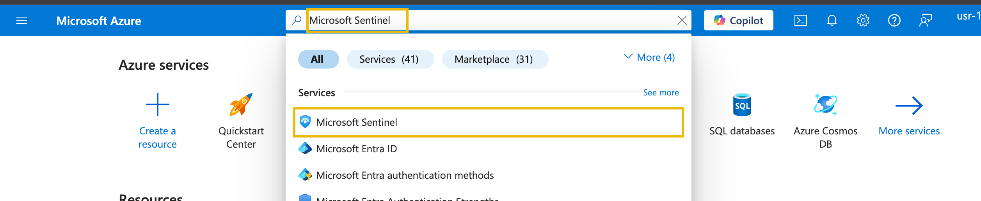Click the Copilot button
This screenshot has width=981, height=201.
pyautogui.click(x=738, y=20)
